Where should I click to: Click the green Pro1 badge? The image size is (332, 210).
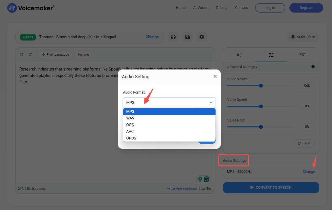pos(28,37)
